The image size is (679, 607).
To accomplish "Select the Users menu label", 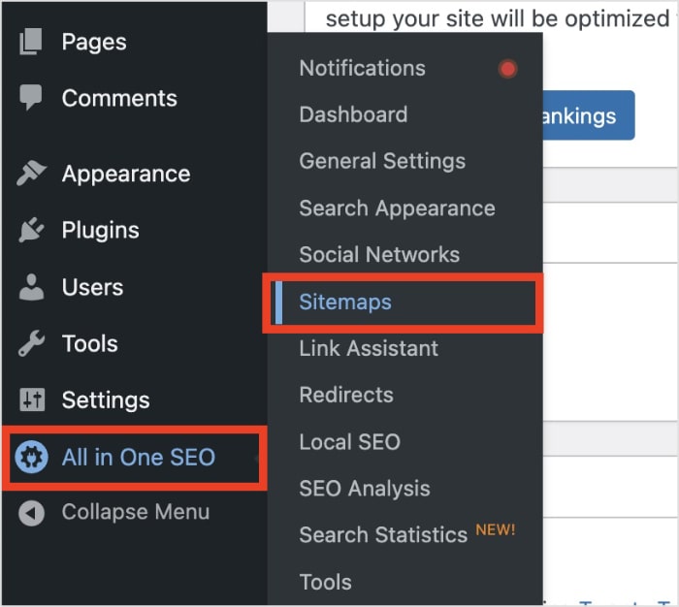I will 93,287.
